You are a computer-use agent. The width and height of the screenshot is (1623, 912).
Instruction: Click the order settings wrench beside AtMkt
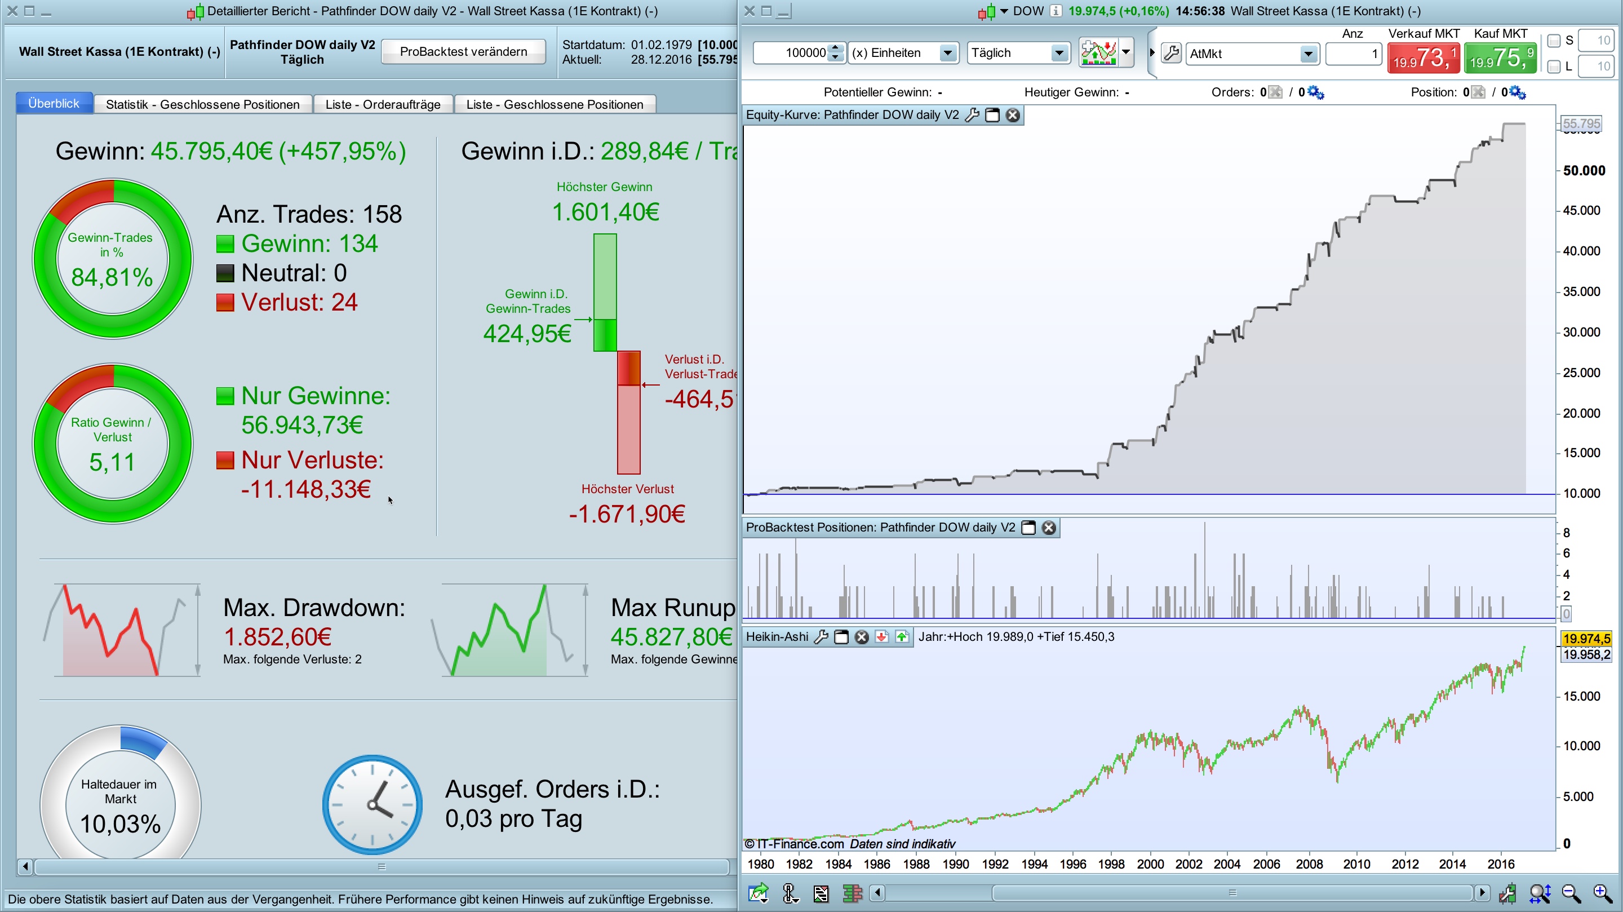[x=1171, y=54]
